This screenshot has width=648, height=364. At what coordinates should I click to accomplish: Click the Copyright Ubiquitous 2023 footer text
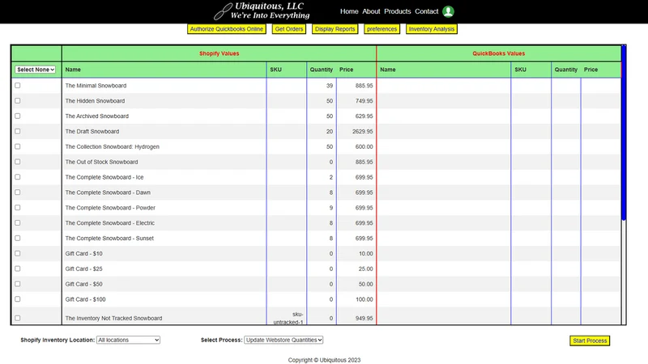325,360
